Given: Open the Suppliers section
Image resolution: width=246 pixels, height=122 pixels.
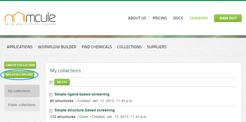Looking at the screenshot, I should 157,47.
